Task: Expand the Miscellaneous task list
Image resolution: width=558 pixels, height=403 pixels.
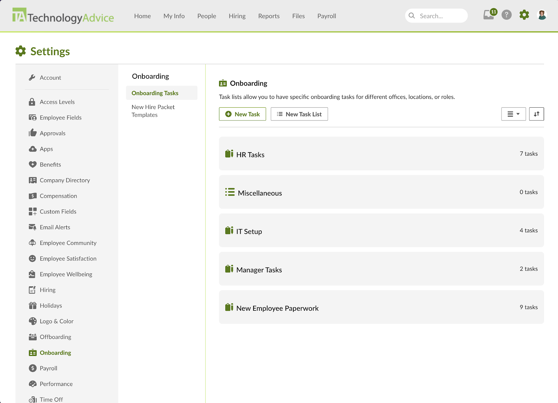Action: (x=382, y=192)
